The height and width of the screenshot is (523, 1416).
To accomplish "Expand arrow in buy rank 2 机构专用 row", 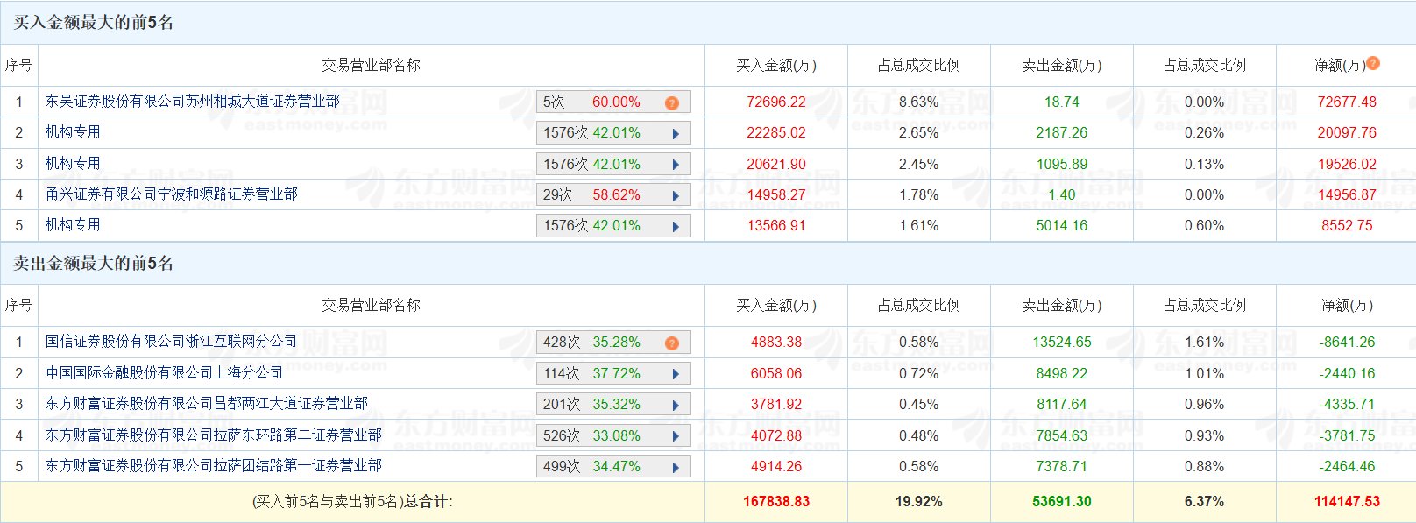I will 676,133.
